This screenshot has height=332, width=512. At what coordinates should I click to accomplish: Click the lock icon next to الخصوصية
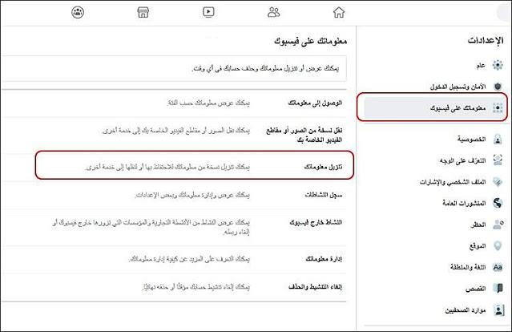[x=498, y=140]
